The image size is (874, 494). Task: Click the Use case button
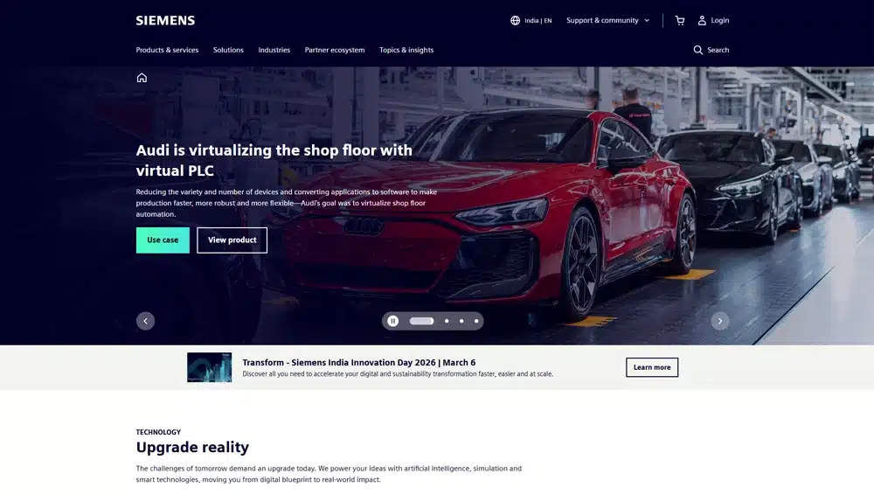tap(163, 240)
